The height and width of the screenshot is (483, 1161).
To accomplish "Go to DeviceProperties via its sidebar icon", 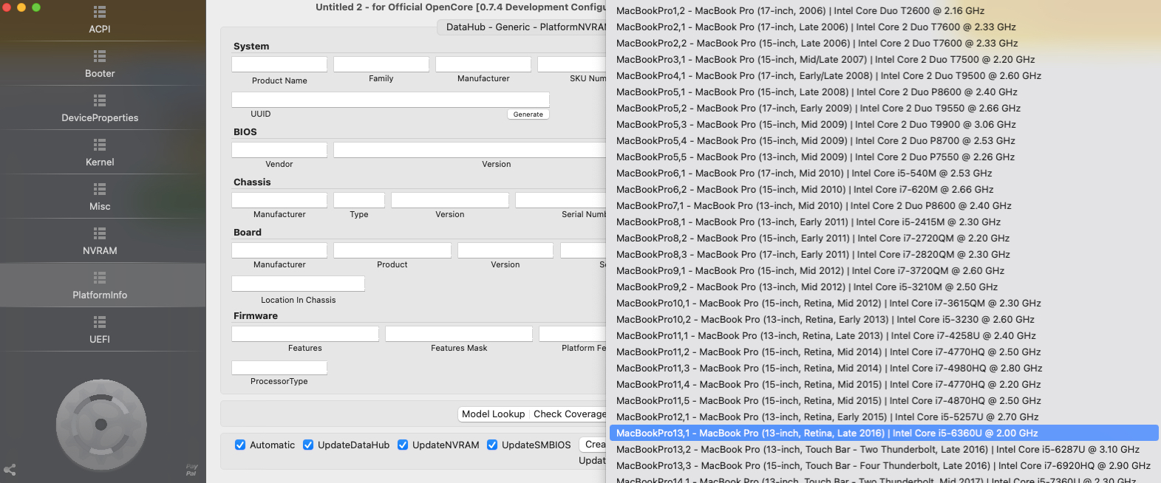I will click(x=100, y=101).
